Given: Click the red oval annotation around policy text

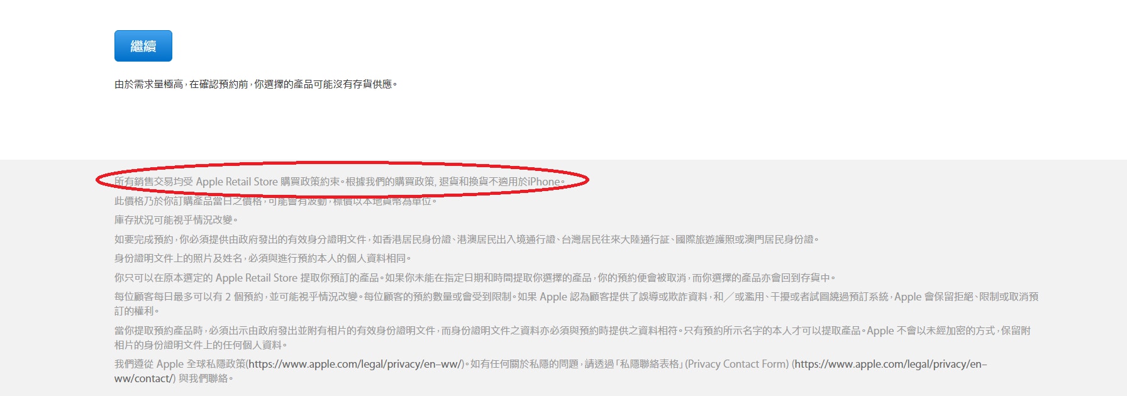Looking at the screenshot, I should [342, 180].
